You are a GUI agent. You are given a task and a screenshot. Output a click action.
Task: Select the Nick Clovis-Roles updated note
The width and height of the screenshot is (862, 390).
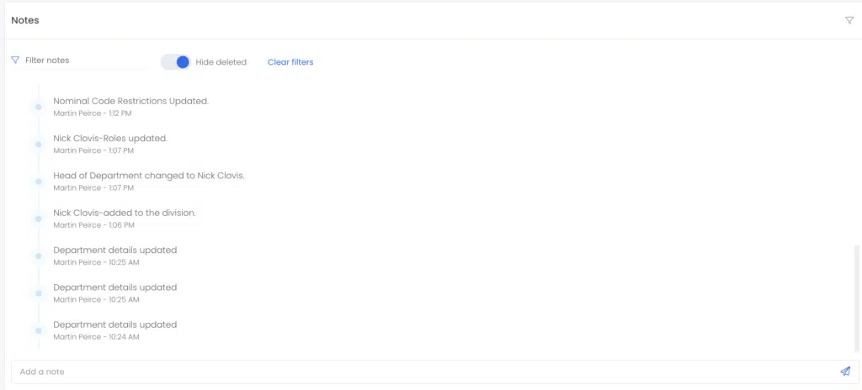click(110, 139)
